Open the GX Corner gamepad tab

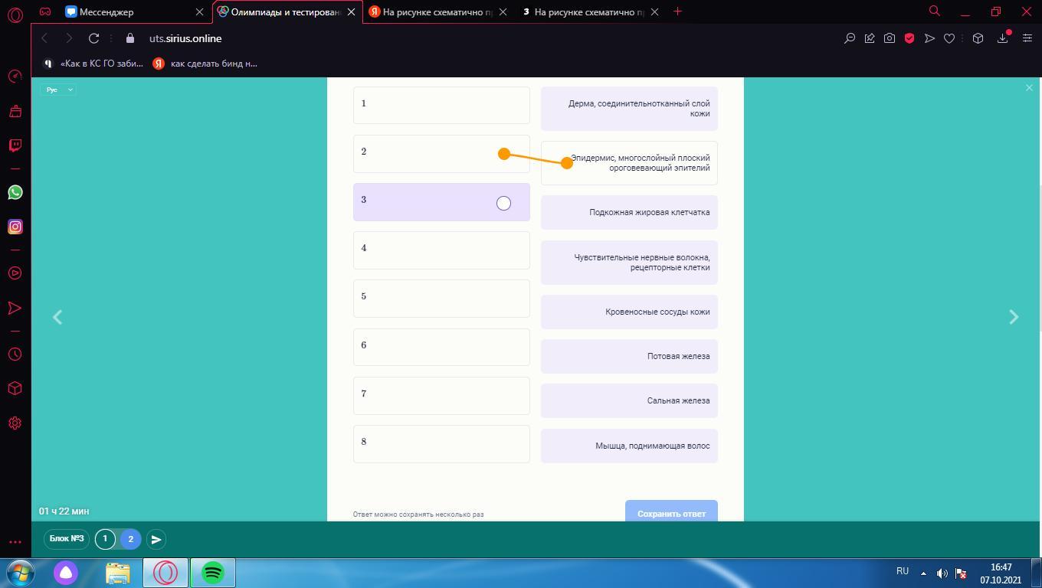pos(45,11)
